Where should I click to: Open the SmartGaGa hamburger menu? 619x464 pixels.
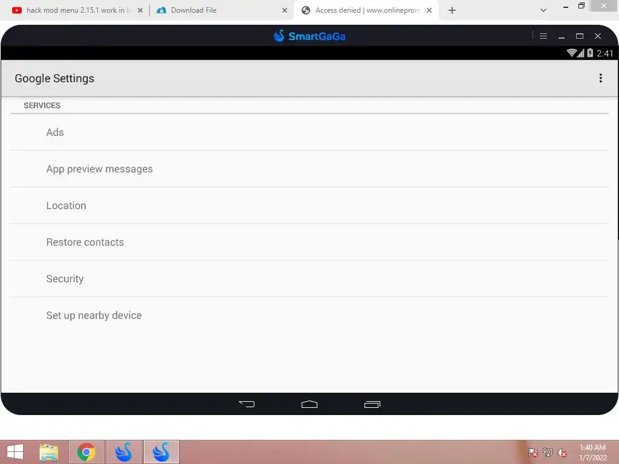(543, 36)
